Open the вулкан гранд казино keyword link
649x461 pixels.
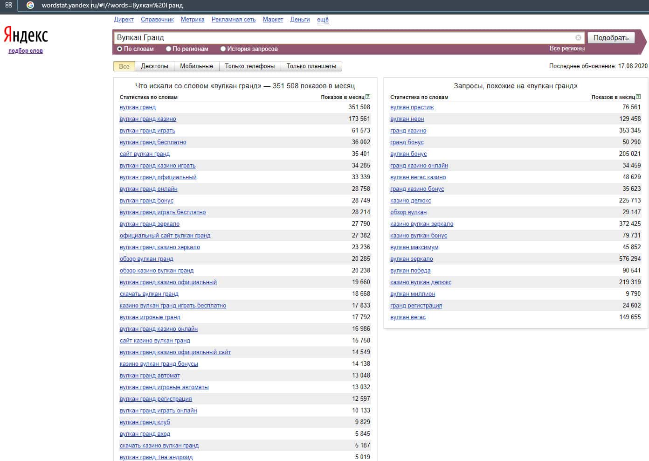(148, 119)
